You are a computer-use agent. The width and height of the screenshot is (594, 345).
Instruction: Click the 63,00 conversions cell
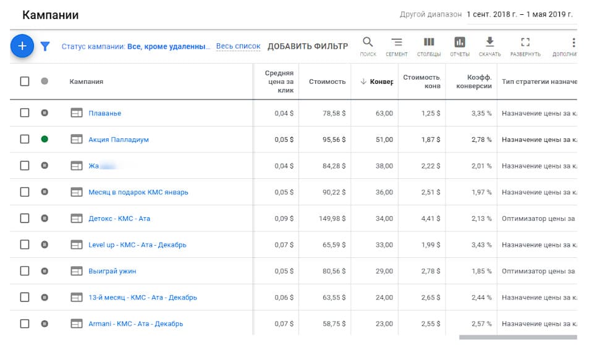point(384,113)
